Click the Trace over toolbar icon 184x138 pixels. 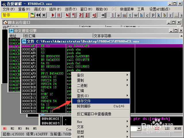click(x=87, y=15)
